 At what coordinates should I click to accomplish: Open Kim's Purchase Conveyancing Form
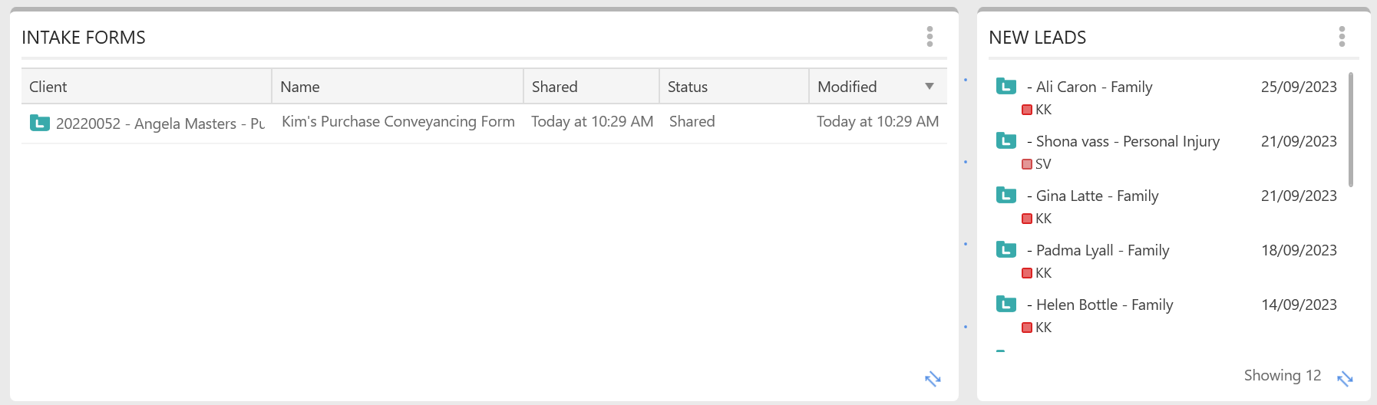(x=398, y=122)
